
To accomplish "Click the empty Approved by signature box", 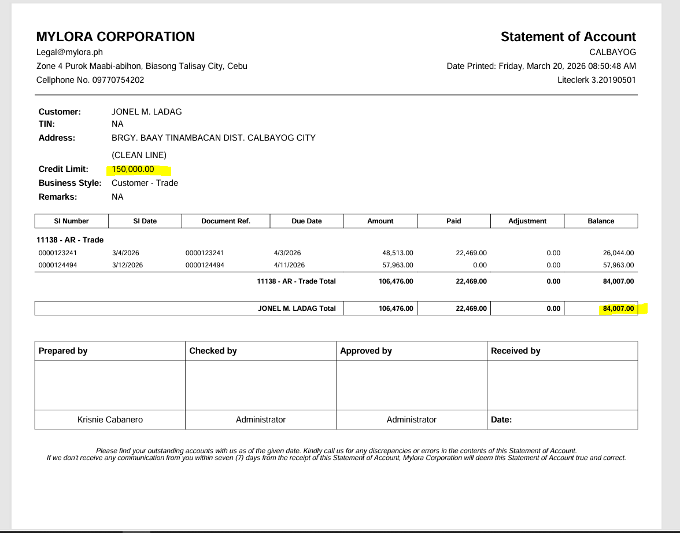I will (411, 385).
